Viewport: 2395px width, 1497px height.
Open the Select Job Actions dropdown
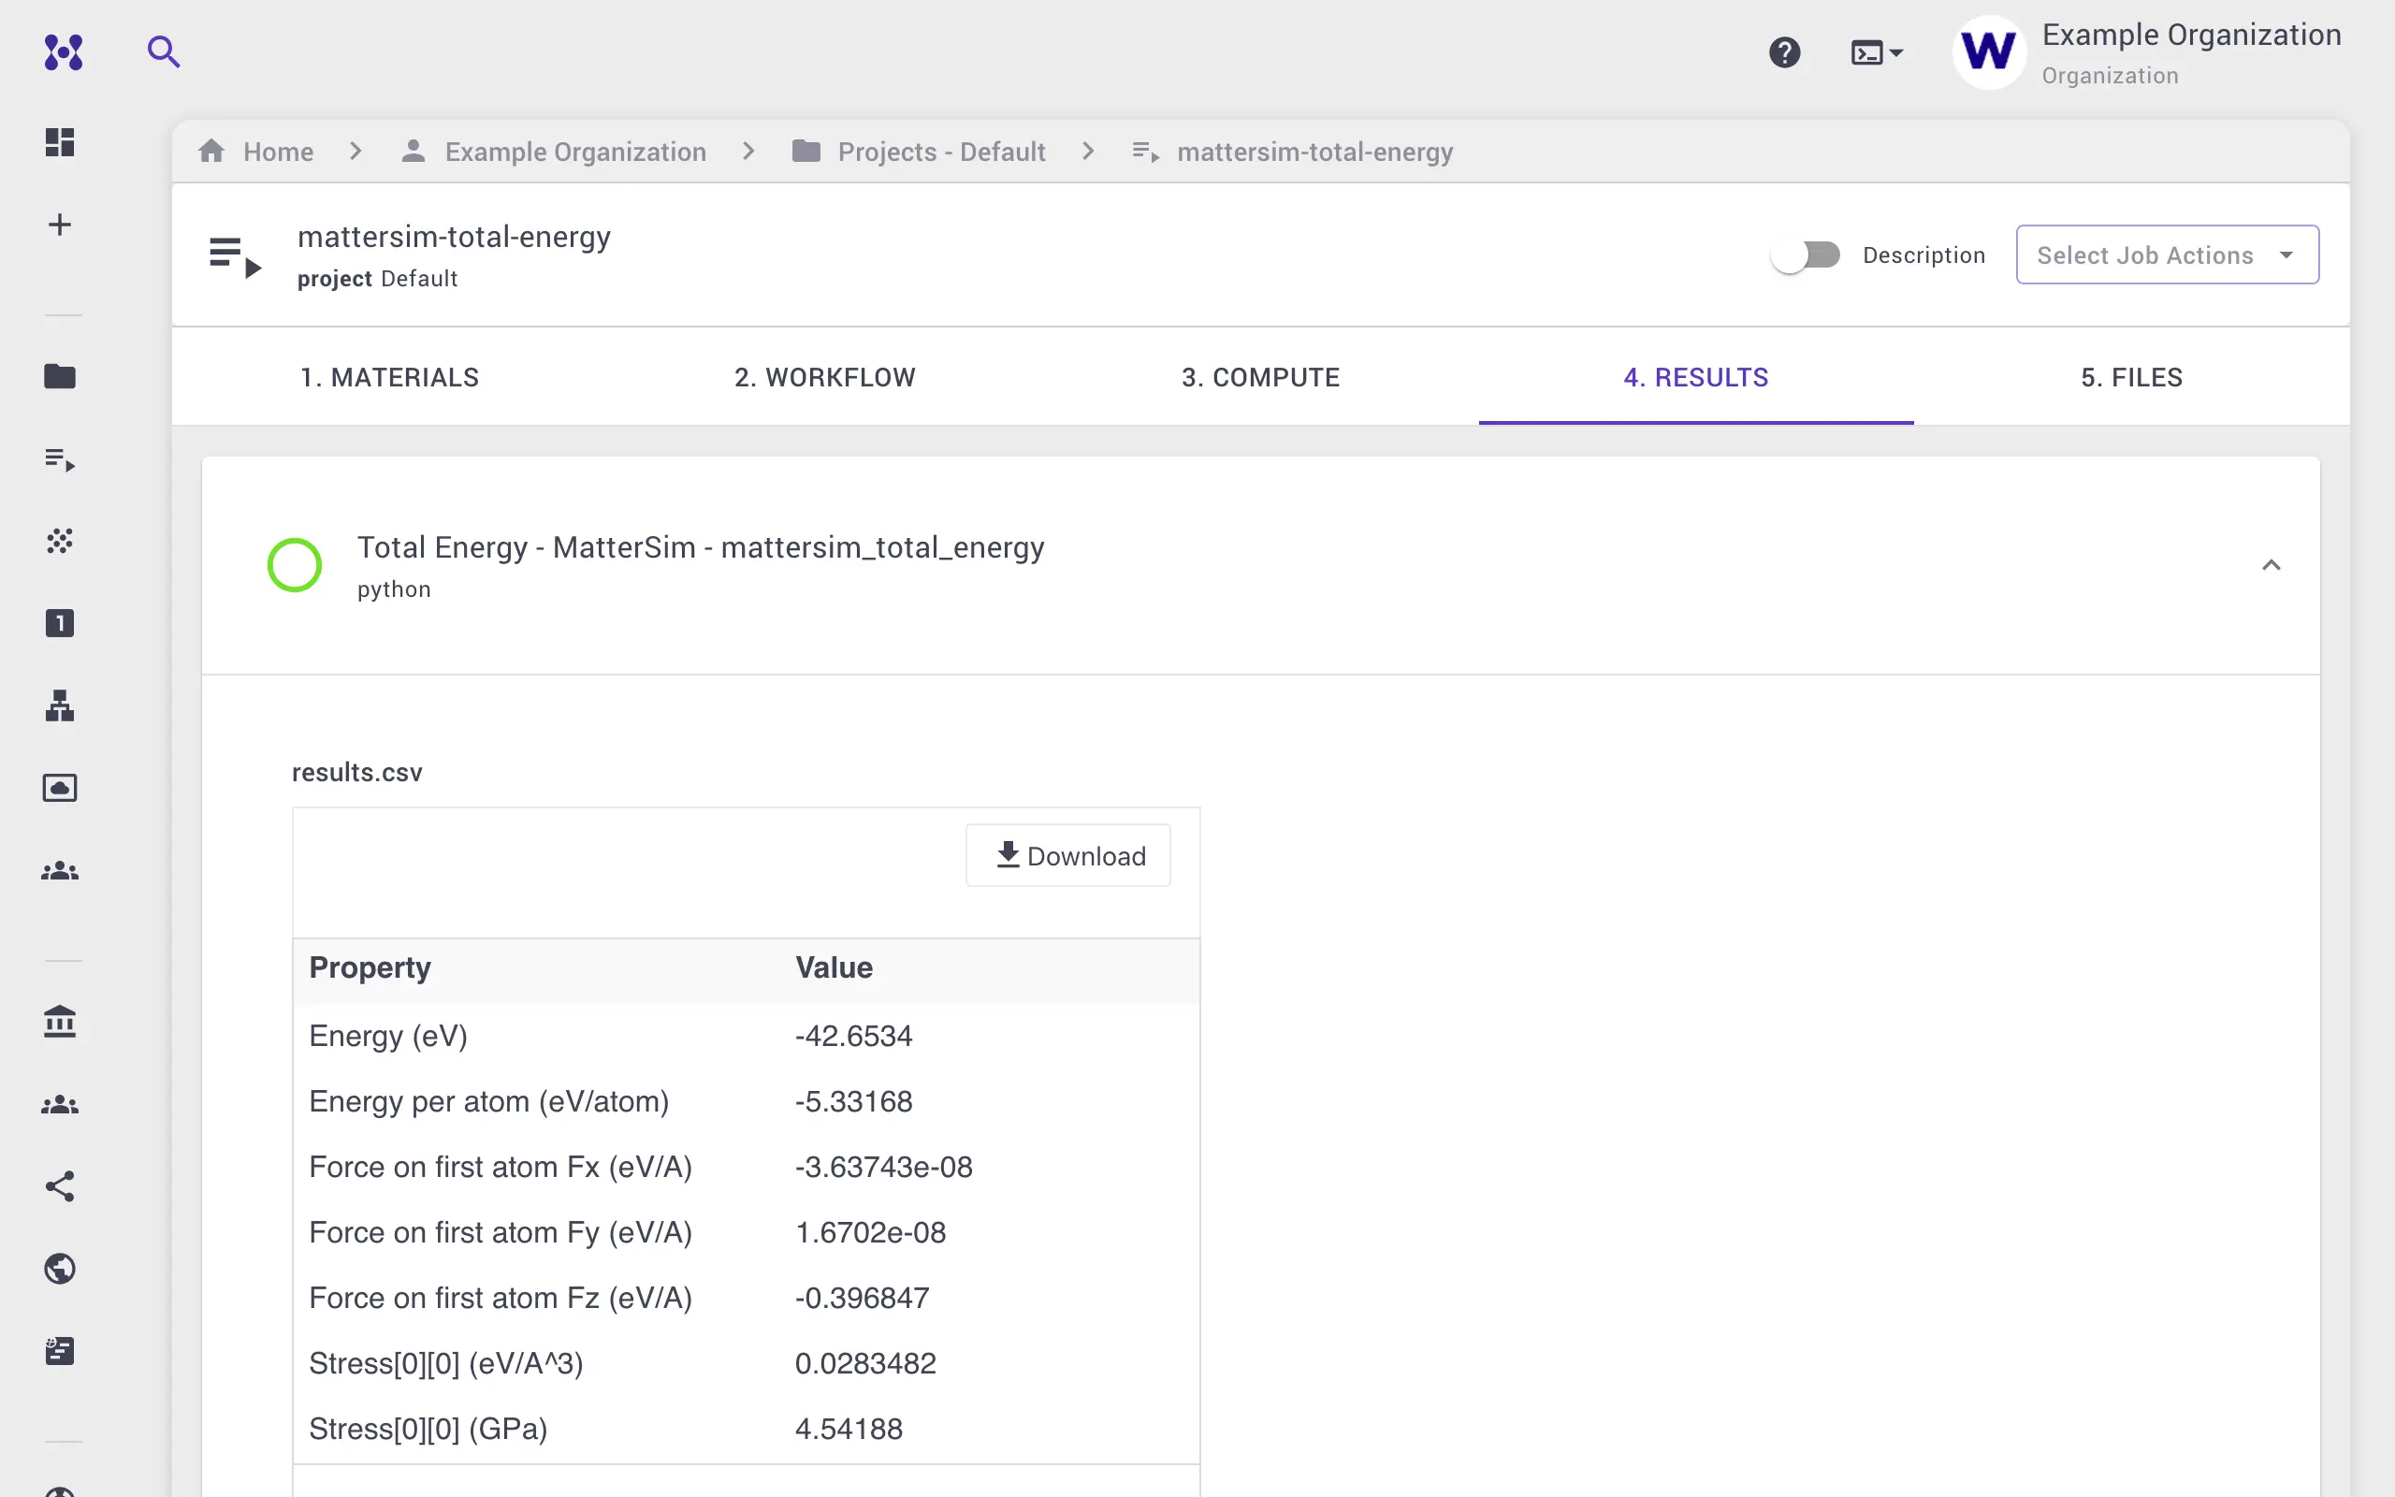click(x=2168, y=254)
